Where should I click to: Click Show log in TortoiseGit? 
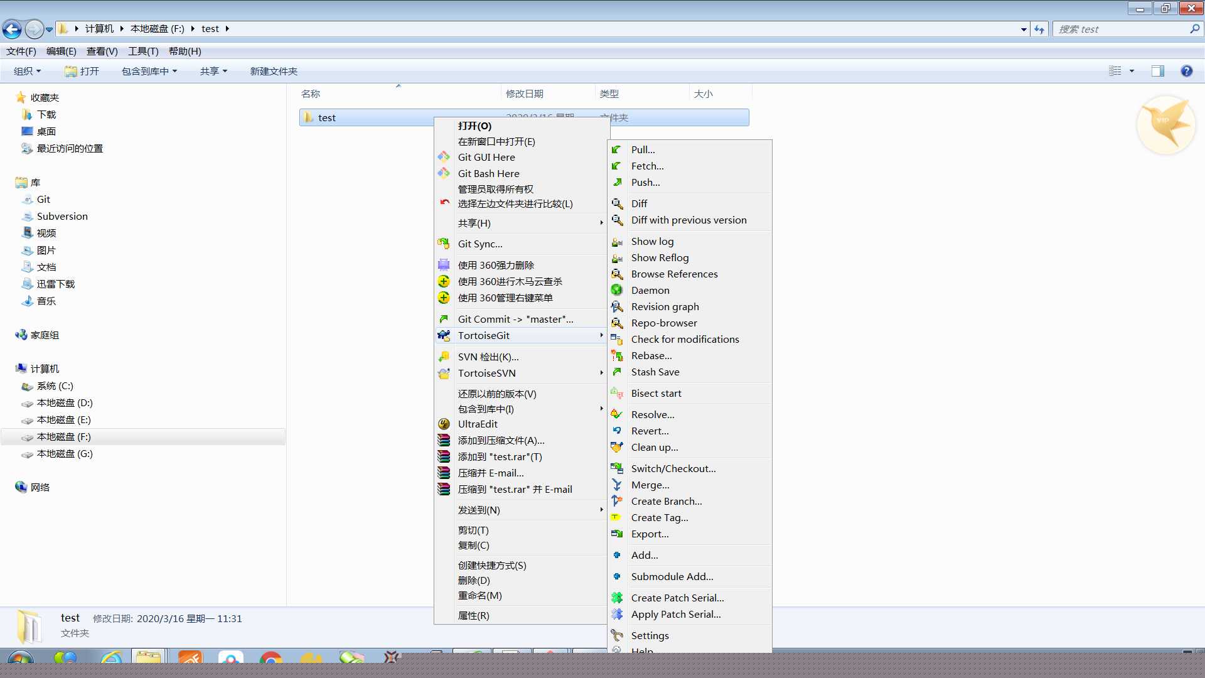pyautogui.click(x=651, y=241)
